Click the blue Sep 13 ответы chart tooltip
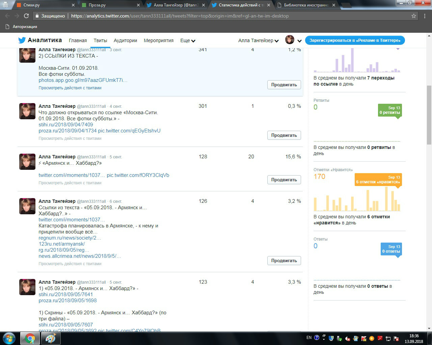The height and width of the screenshot is (345, 432). [x=391, y=249]
